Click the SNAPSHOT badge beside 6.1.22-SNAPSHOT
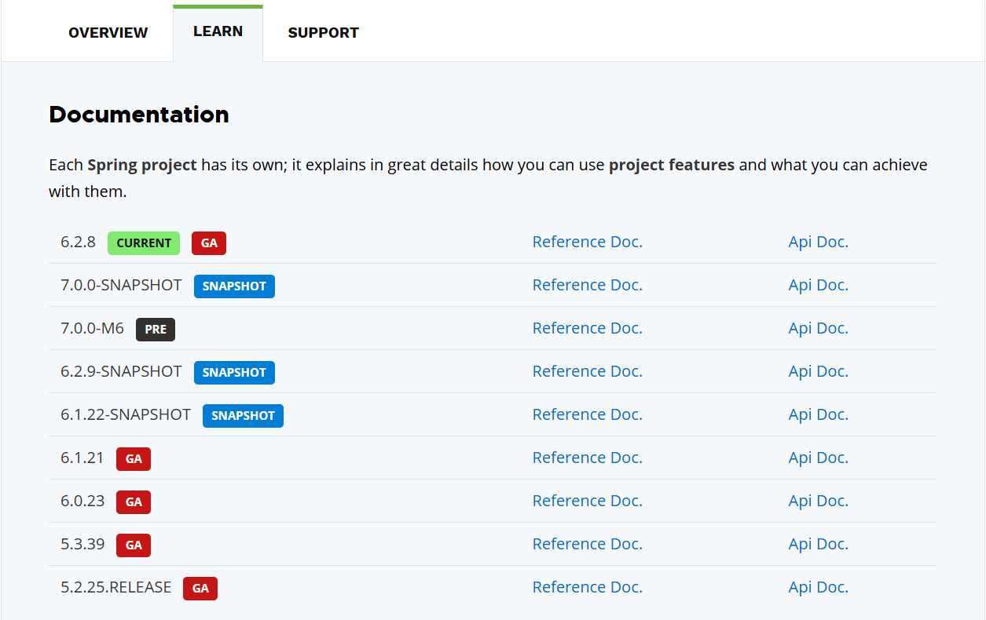 [x=243, y=416]
